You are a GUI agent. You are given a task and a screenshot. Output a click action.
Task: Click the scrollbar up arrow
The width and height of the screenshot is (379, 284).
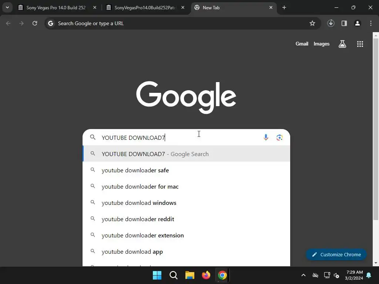pyautogui.click(x=376, y=36)
